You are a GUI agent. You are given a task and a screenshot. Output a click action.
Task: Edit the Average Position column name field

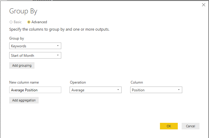[35, 90]
